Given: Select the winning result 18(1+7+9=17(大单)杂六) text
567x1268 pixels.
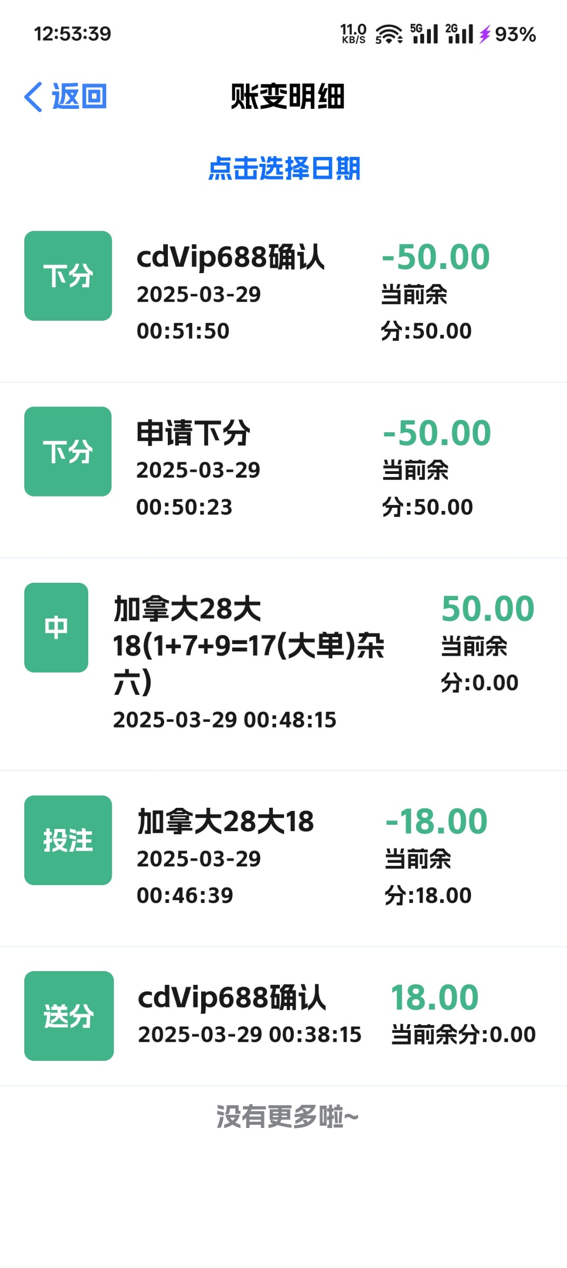Looking at the screenshot, I should 249,646.
